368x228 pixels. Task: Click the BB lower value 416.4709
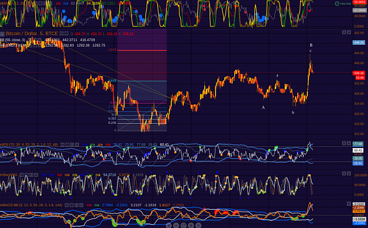pos(88,40)
